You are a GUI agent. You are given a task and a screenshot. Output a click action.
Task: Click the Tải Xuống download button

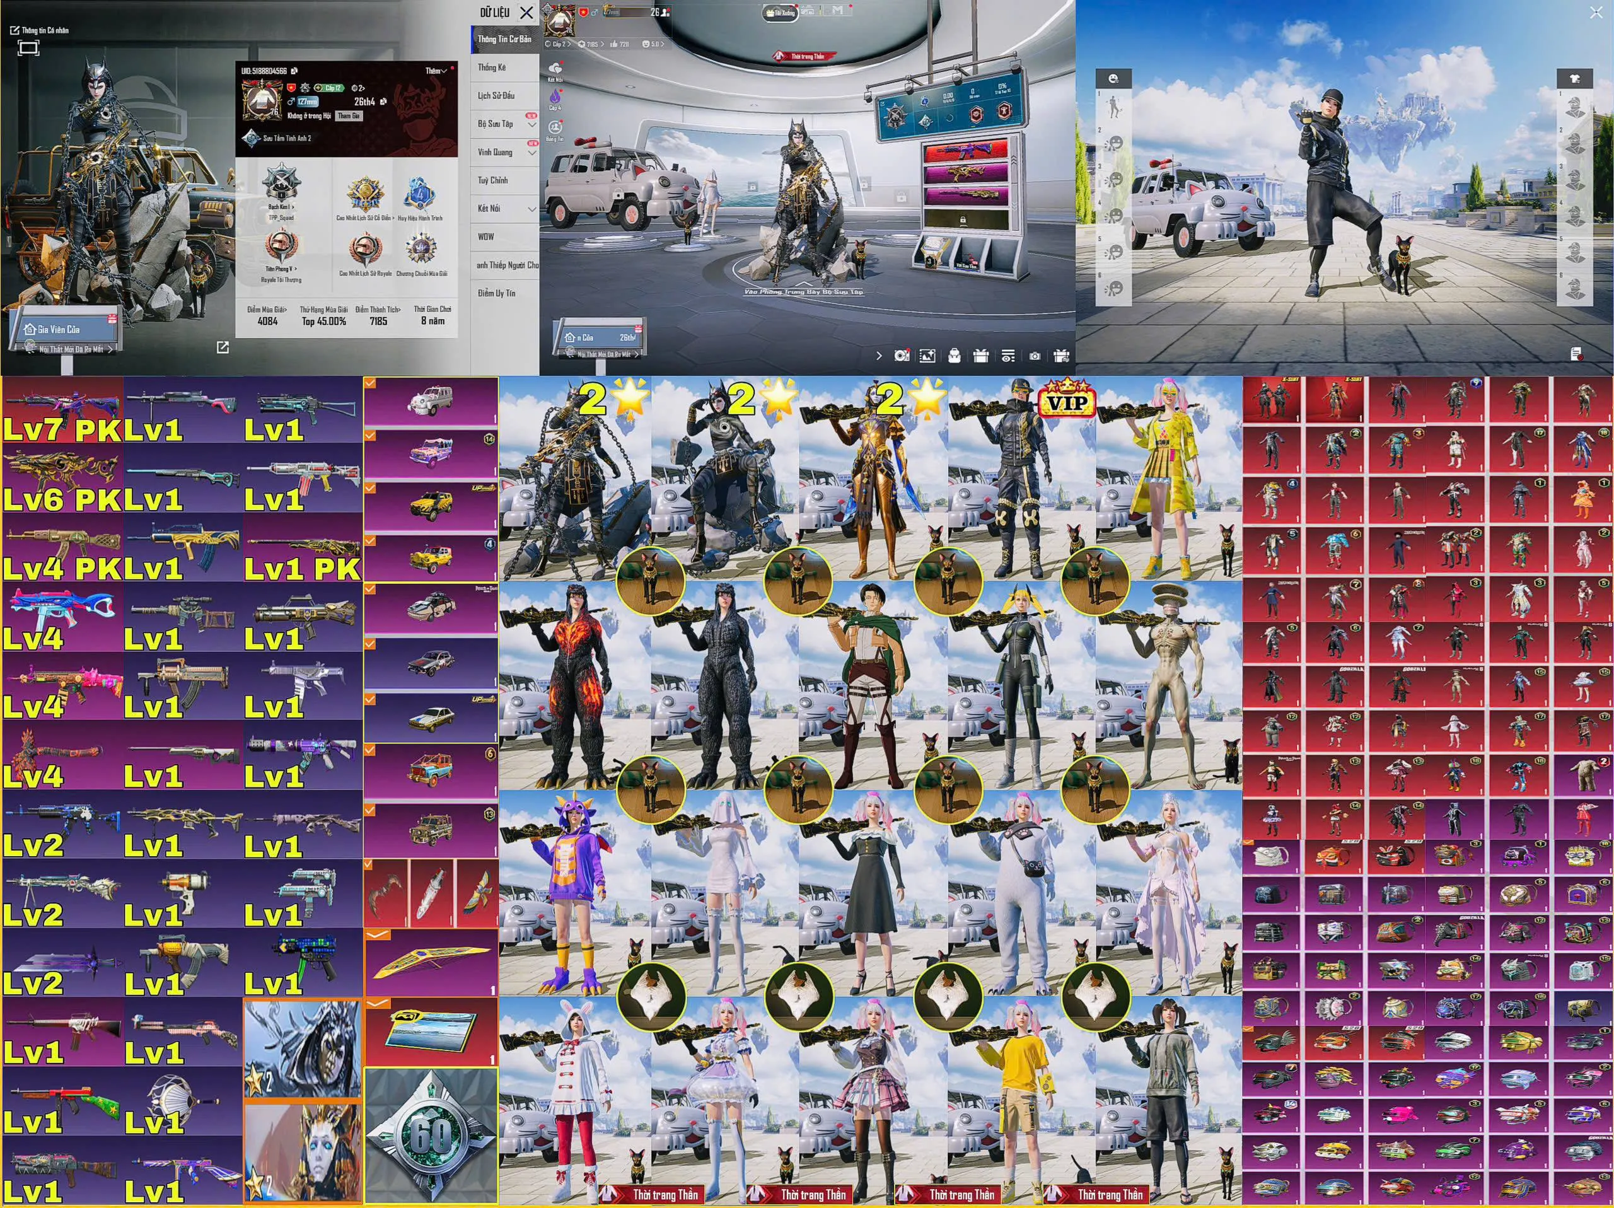pos(780,13)
